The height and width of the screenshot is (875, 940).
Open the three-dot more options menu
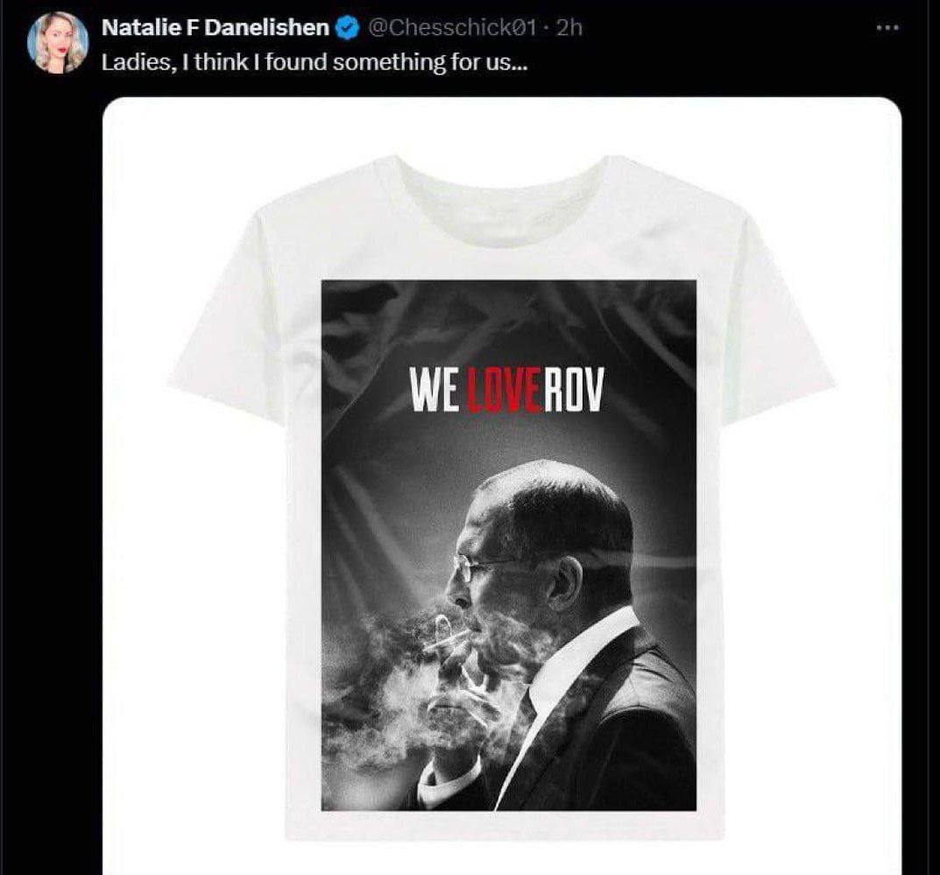coord(887,27)
